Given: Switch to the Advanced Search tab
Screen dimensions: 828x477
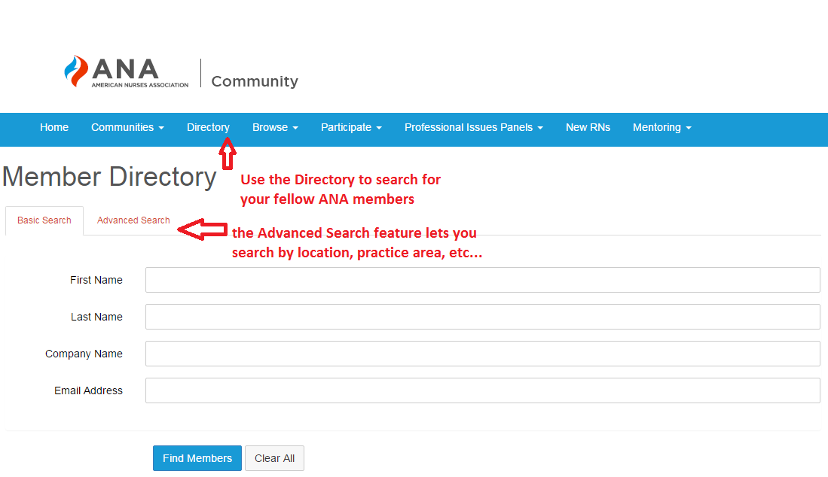Looking at the screenshot, I should [133, 220].
